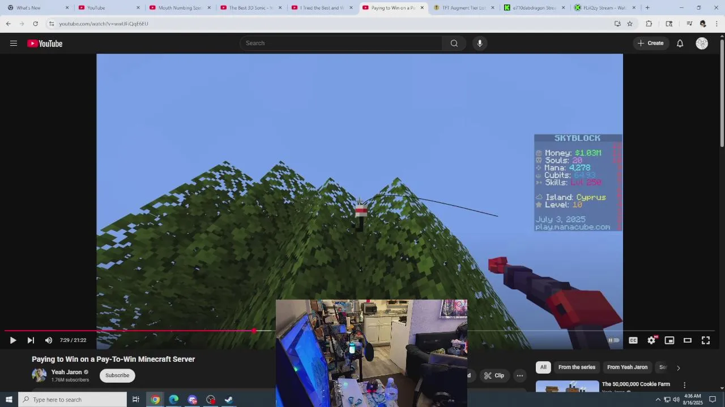Open The 50,000,000 Cookie Farm video
The height and width of the screenshot is (407, 725).
point(636,384)
